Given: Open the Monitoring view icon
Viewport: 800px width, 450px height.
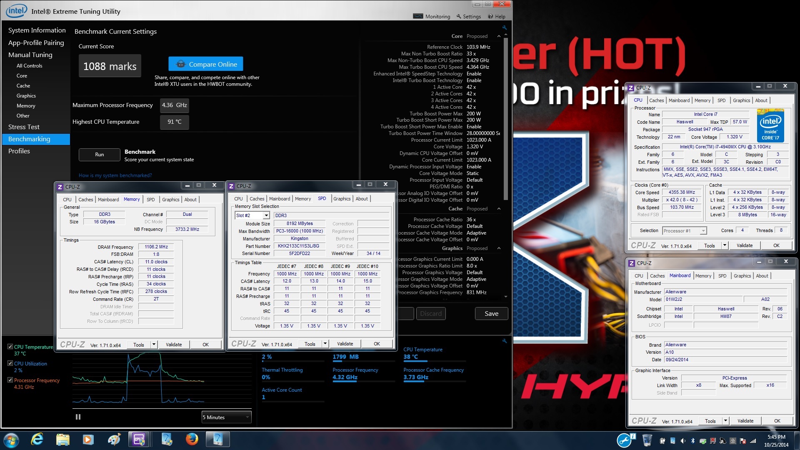Looking at the screenshot, I should pyautogui.click(x=418, y=16).
